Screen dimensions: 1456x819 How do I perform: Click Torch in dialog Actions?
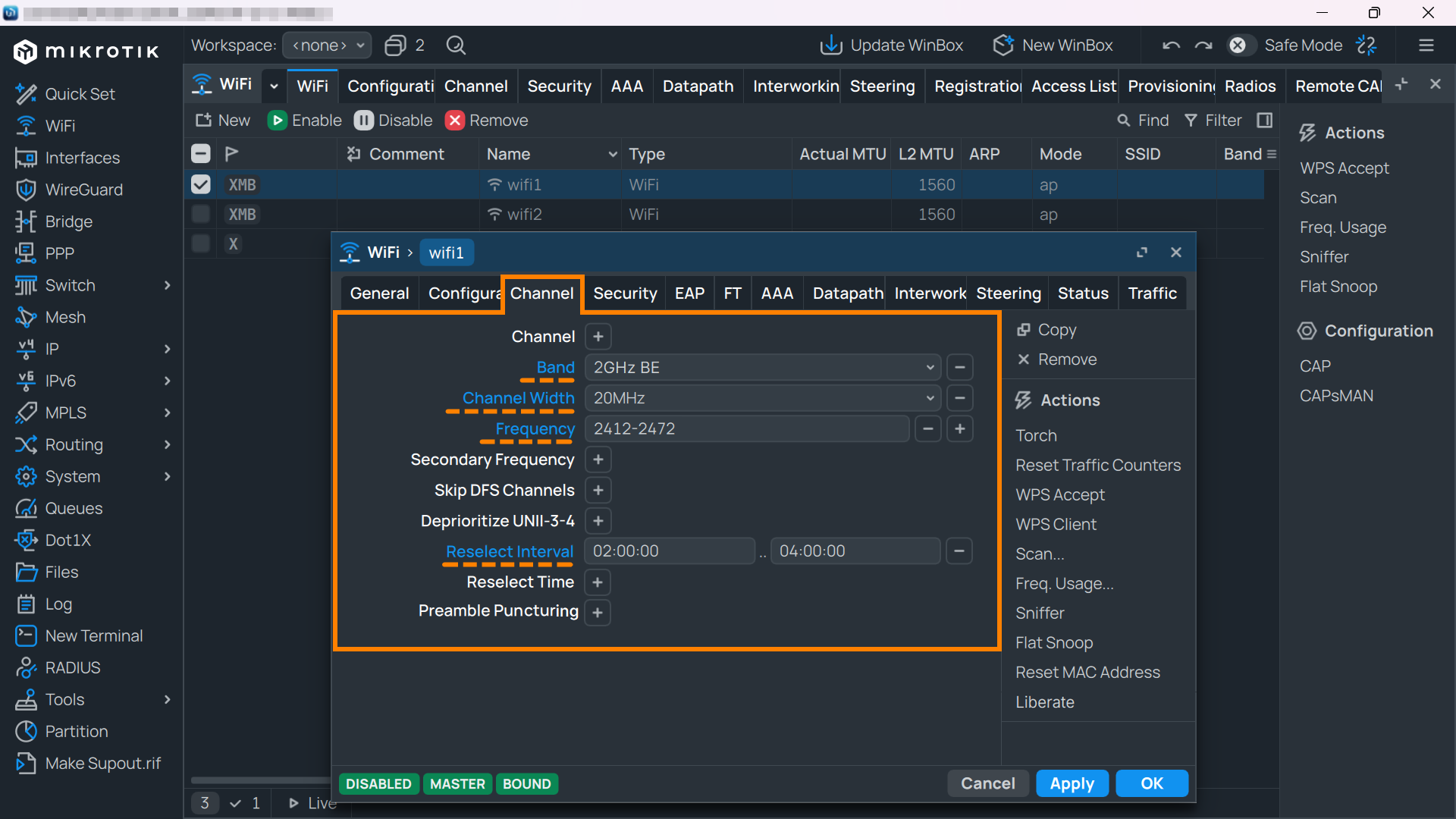[1036, 435]
